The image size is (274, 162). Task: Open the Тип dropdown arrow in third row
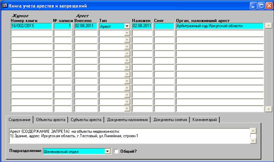coord(127,40)
